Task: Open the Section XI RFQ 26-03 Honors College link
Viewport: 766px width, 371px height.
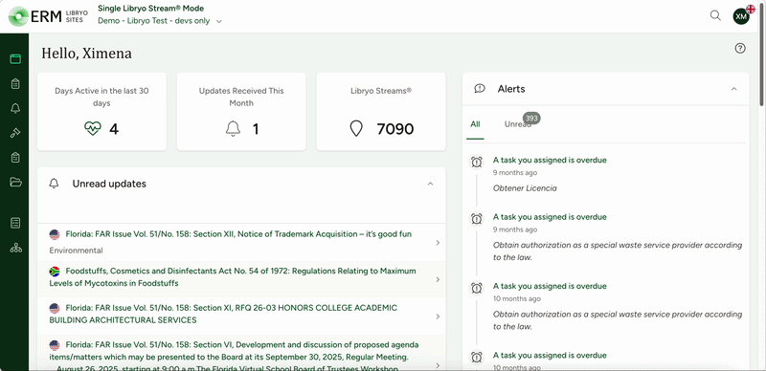Action: coord(223,315)
